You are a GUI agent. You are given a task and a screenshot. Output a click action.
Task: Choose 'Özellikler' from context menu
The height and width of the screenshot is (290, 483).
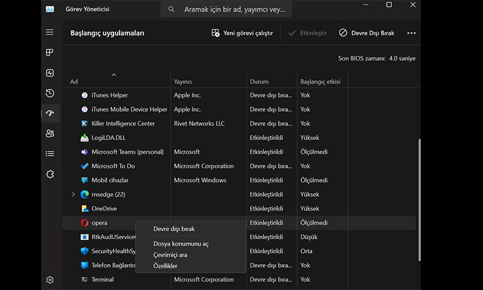(190, 266)
